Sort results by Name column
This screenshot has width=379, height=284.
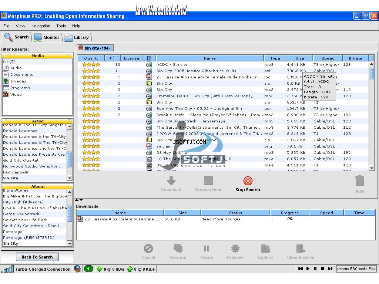209,58
